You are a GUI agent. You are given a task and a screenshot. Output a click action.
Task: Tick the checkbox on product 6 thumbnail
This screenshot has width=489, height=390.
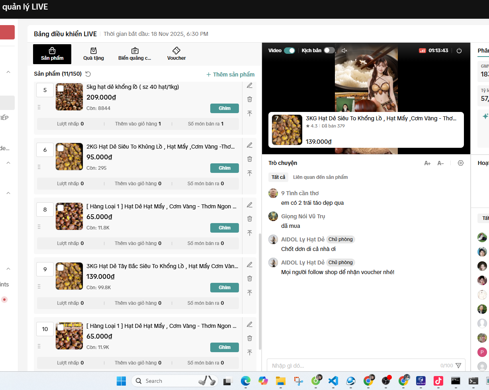pos(61,148)
